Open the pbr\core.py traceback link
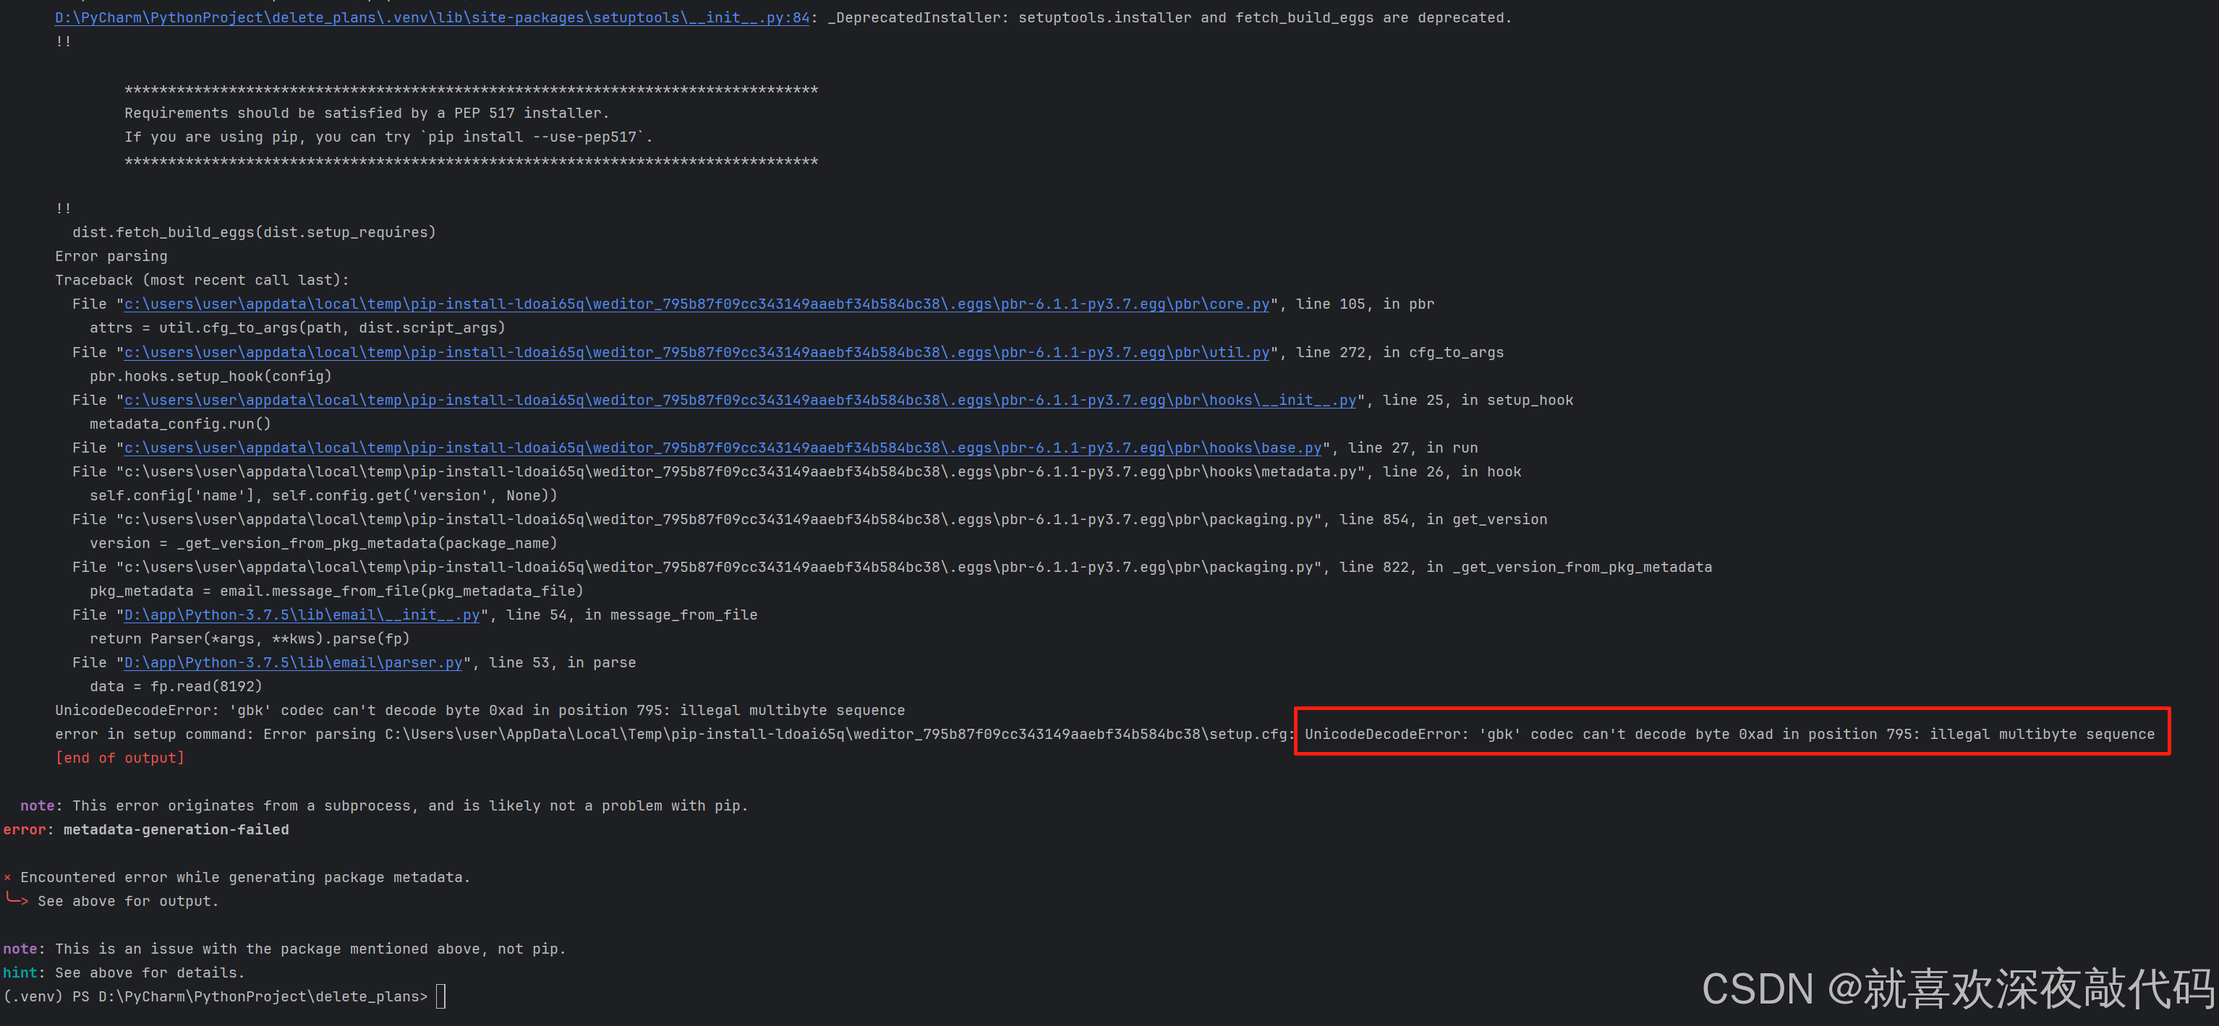Screen dimensions: 2219x1026 point(697,304)
